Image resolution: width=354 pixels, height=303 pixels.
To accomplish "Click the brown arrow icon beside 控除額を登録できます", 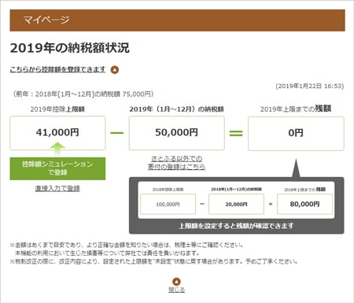I will tap(115, 70).
